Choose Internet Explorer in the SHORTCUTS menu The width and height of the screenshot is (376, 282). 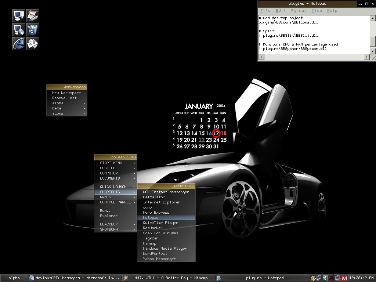coord(166,202)
